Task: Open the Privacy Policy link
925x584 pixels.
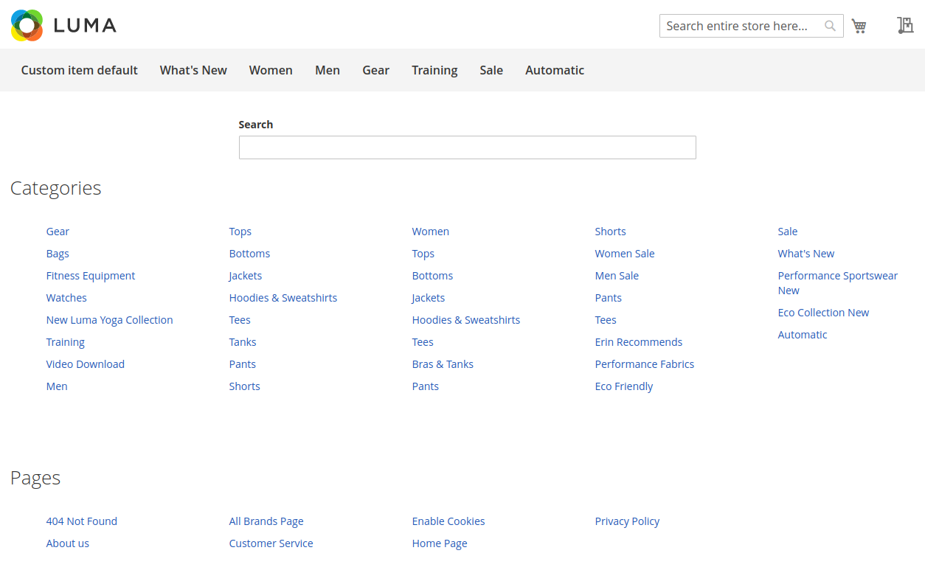Action: pyautogui.click(x=627, y=521)
